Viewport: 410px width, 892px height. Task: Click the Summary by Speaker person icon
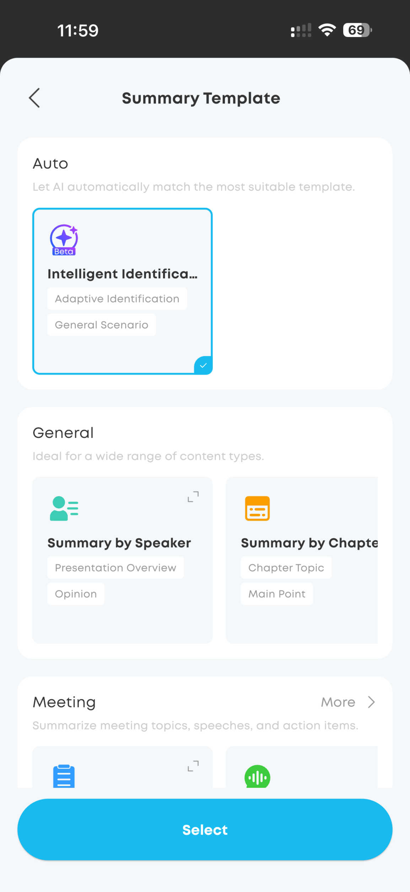[x=64, y=508]
